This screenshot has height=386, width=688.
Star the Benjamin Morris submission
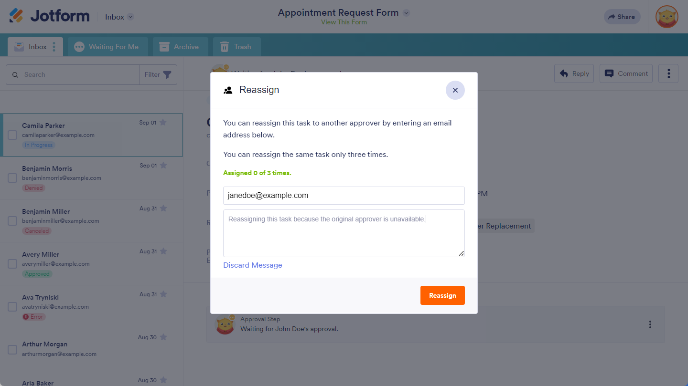click(x=163, y=166)
